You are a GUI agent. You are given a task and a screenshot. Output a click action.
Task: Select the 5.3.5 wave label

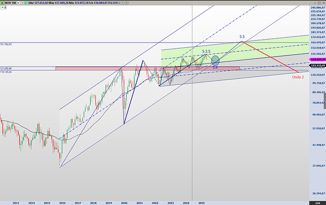tap(206, 51)
